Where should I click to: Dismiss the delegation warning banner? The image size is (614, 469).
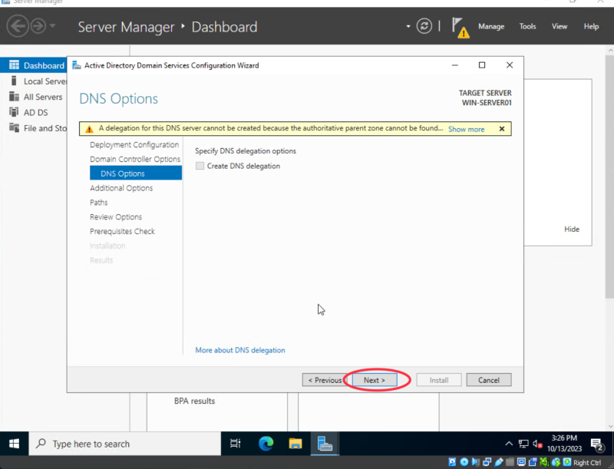tap(502, 128)
